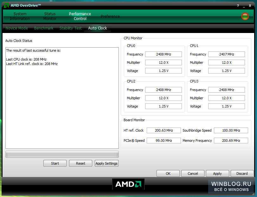Image resolution: width=257 pixels, height=197 pixels.
Task: Select the PCIe Speed value field
Action: click(164, 141)
